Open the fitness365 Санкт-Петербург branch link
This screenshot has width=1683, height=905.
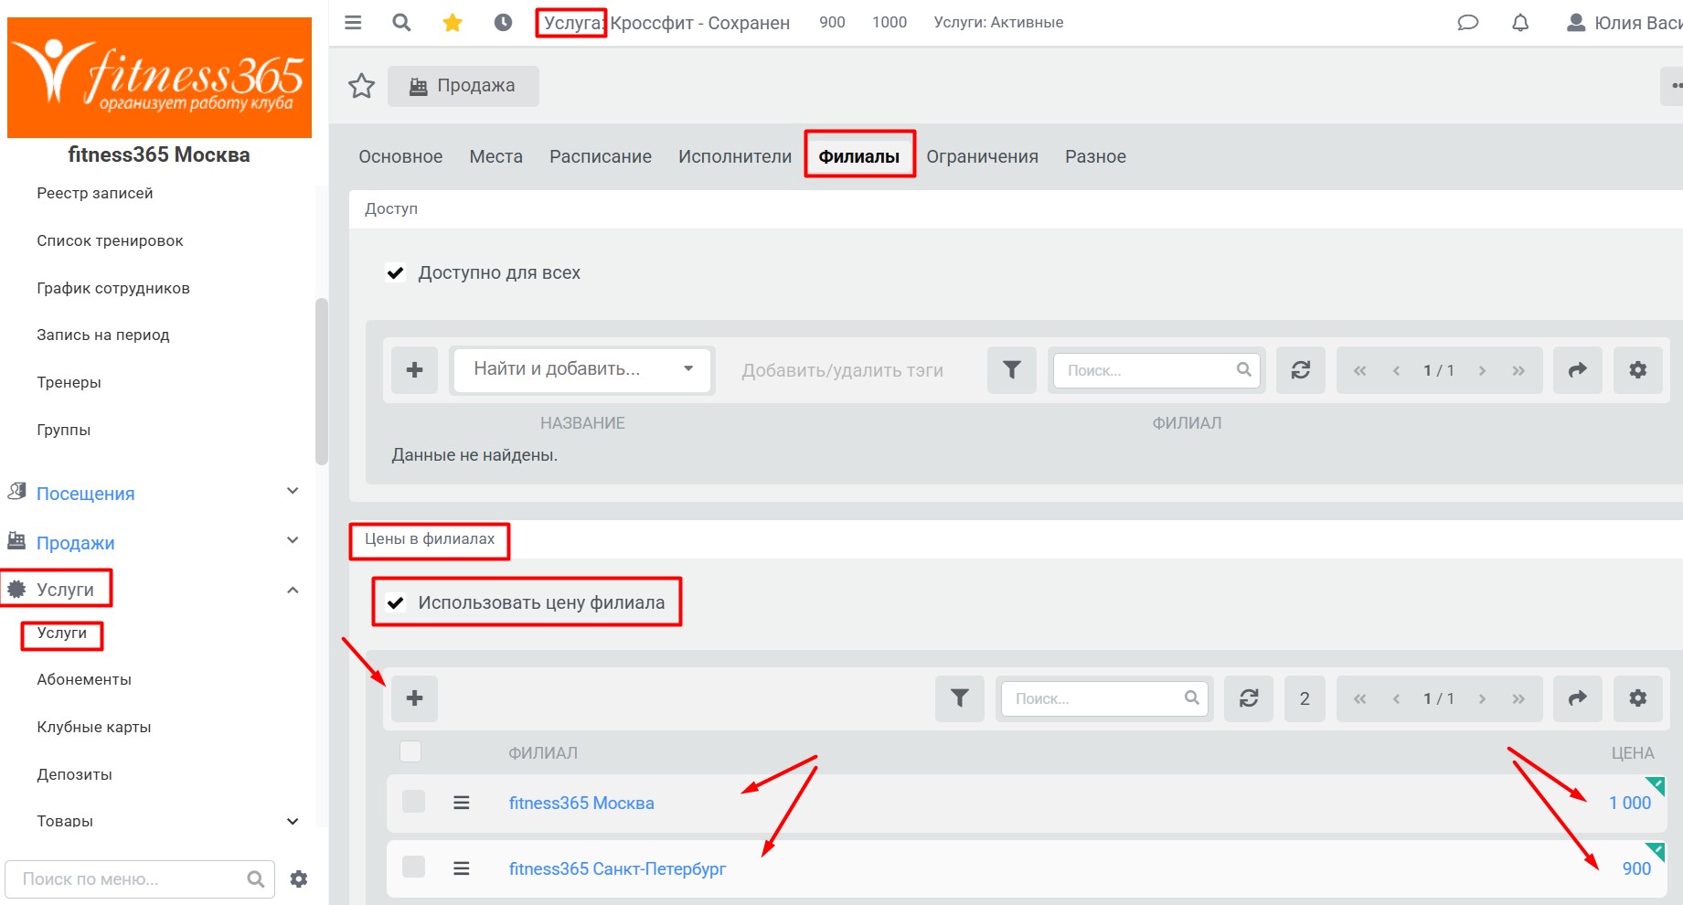pyautogui.click(x=617, y=869)
